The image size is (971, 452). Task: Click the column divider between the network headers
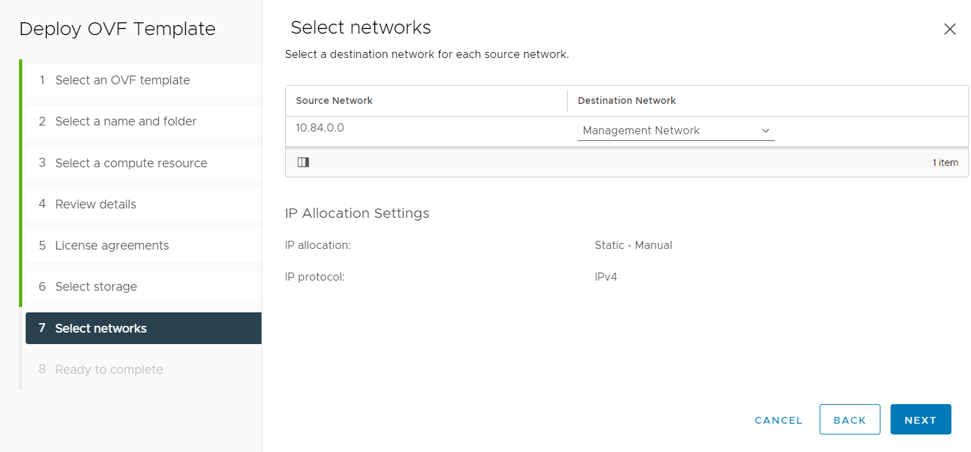pos(567,101)
